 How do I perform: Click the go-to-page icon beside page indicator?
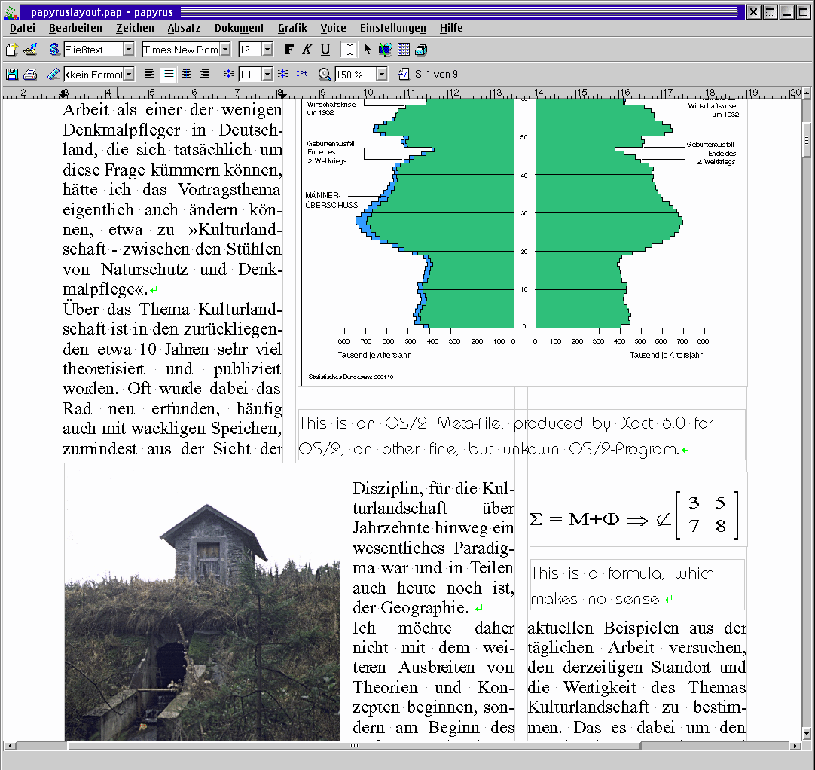click(403, 74)
